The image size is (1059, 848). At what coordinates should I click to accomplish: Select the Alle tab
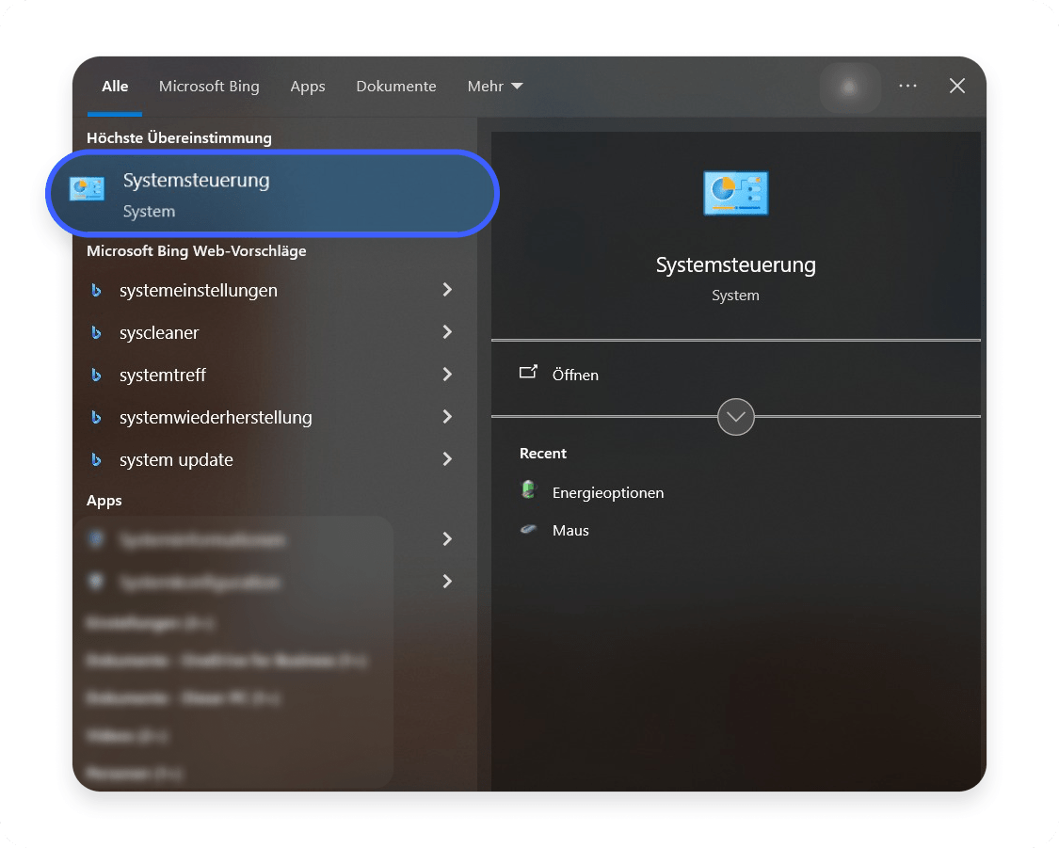tap(115, 87)
